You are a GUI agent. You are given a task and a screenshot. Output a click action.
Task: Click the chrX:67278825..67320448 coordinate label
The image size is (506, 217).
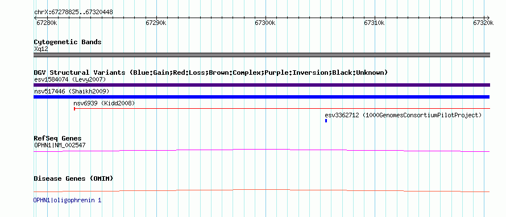[73, 12]
